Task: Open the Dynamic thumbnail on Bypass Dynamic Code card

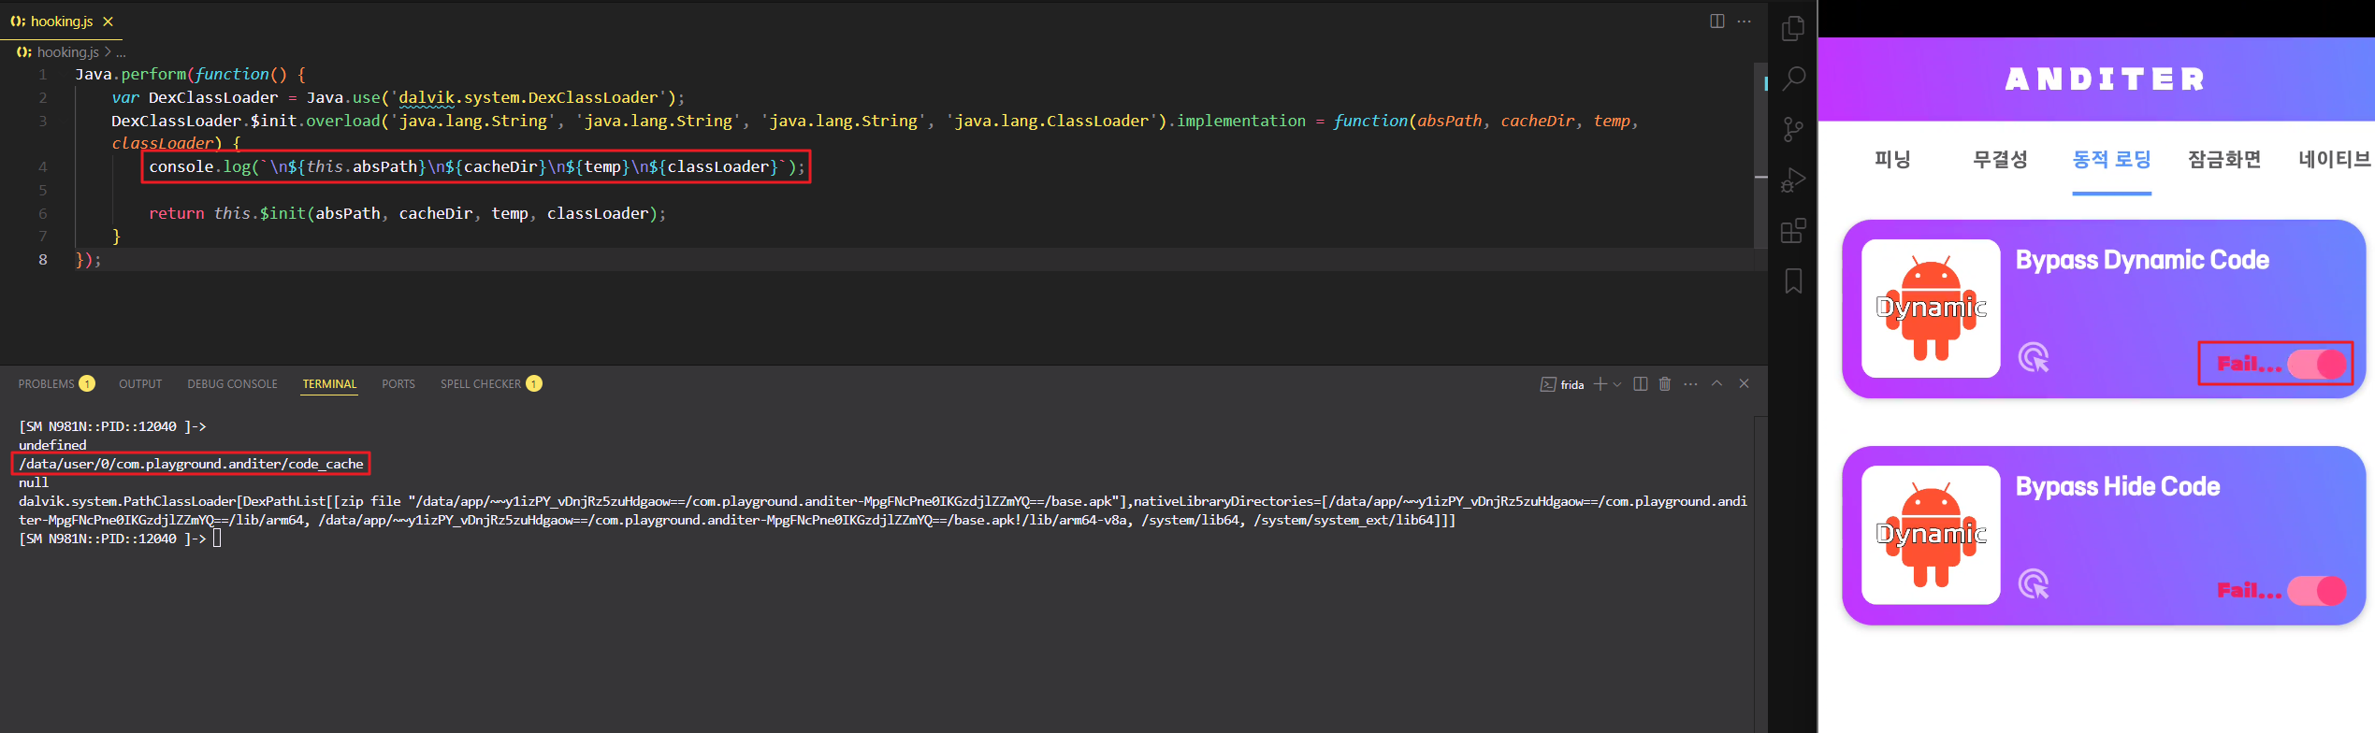Action: [1931, 309]
